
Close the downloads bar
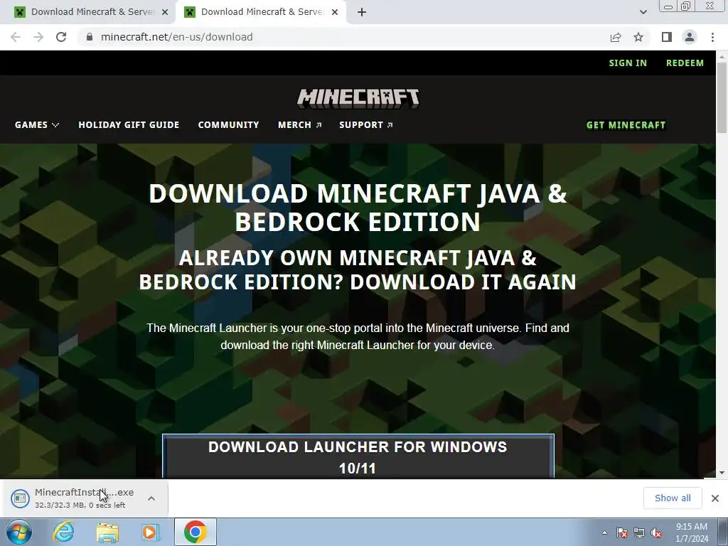715,498
